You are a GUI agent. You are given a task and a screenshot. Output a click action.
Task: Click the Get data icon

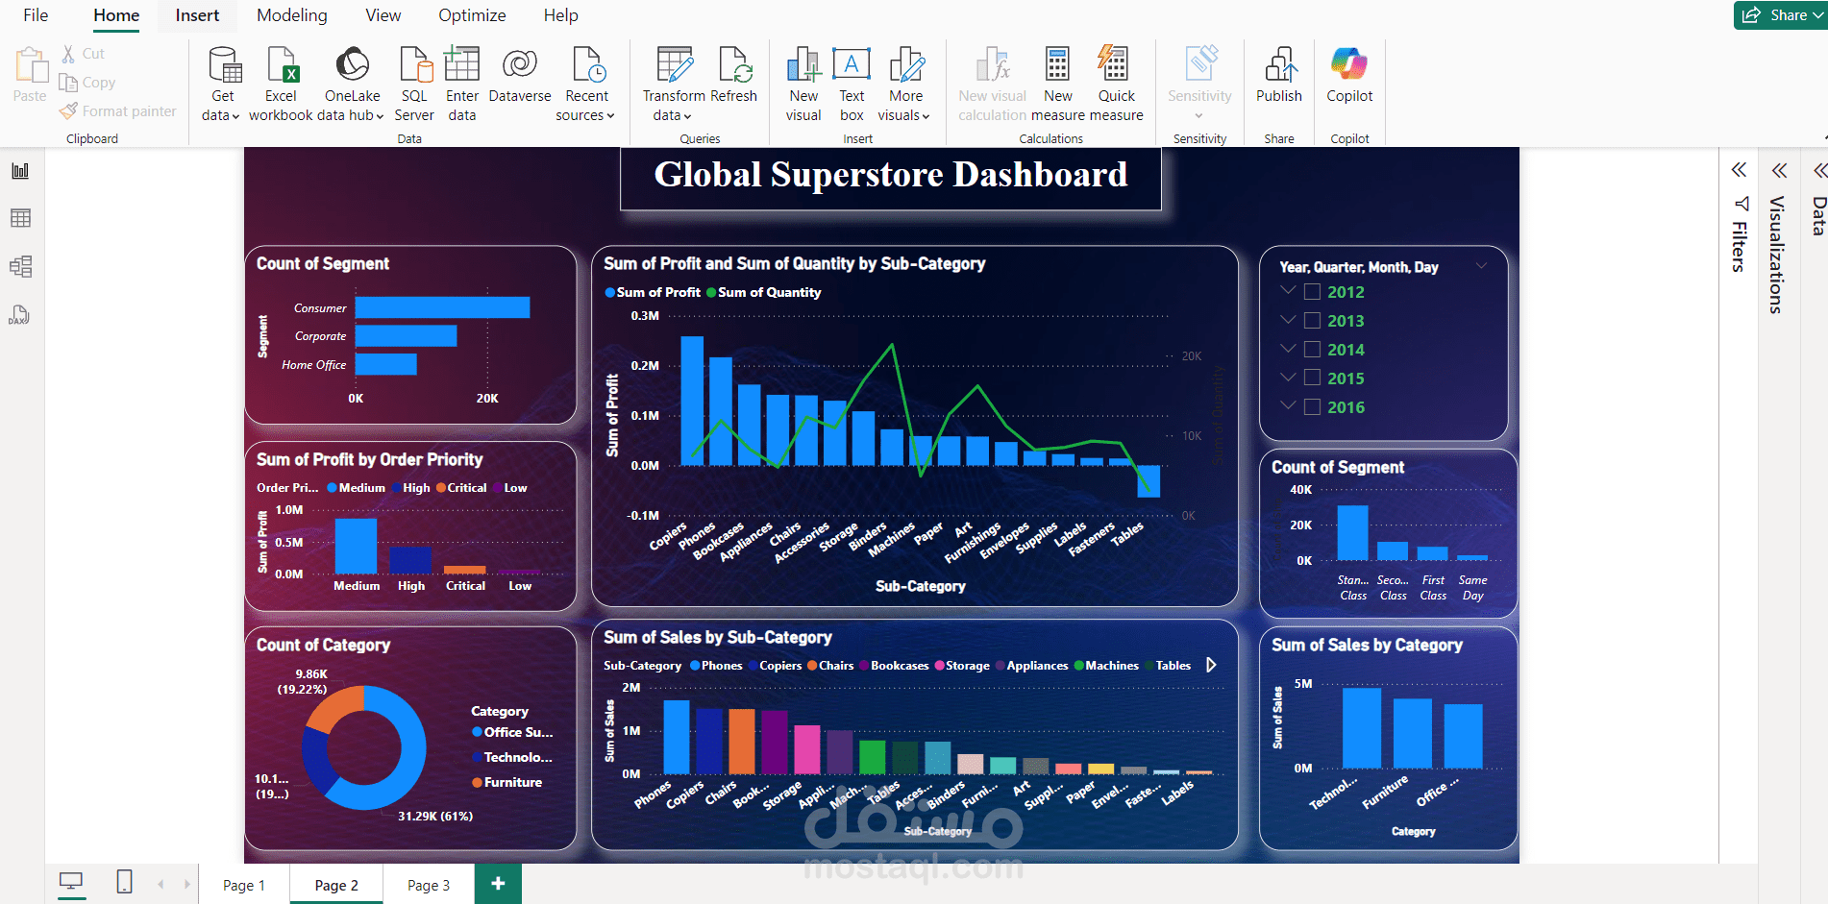click(225, 64)
